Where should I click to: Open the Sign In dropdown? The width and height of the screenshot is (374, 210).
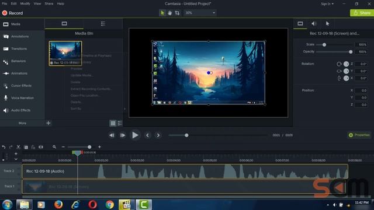327,4
